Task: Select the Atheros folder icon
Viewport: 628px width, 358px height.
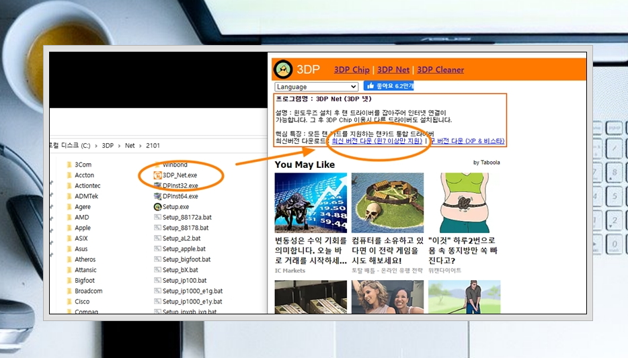Action: (x=69, y=259)
